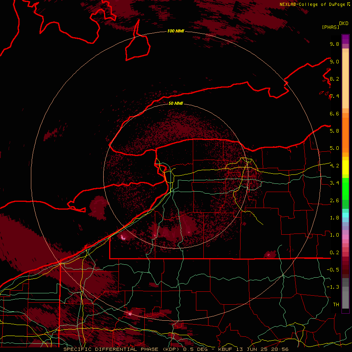Click the gray segment of the color bar
The height and width of the screenshot is (352, 352).
[345, 294]
